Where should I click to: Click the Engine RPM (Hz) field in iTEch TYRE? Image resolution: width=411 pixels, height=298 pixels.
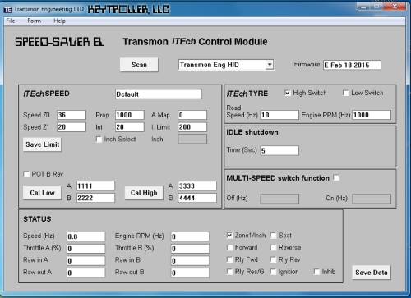pos(372,115)
